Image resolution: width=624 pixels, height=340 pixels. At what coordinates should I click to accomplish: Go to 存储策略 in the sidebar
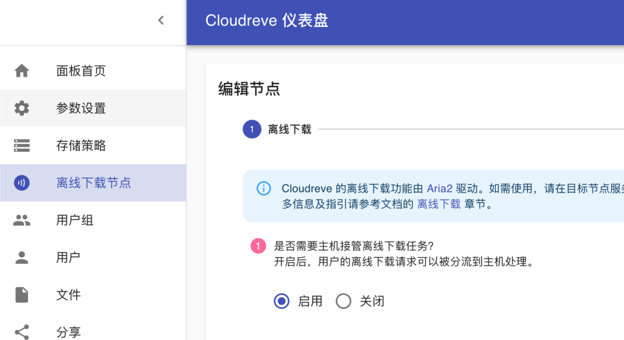[x=81, y=146]
